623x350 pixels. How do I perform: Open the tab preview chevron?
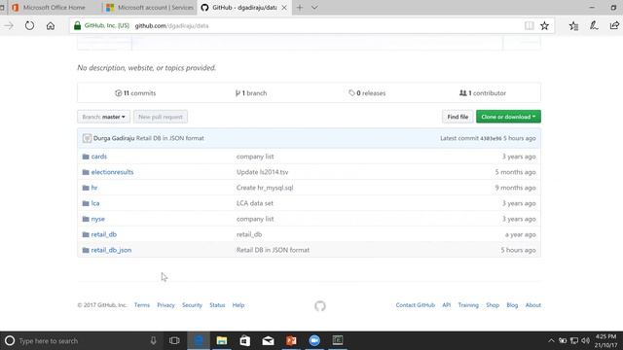pyautogui.click(x=314, y=8)
